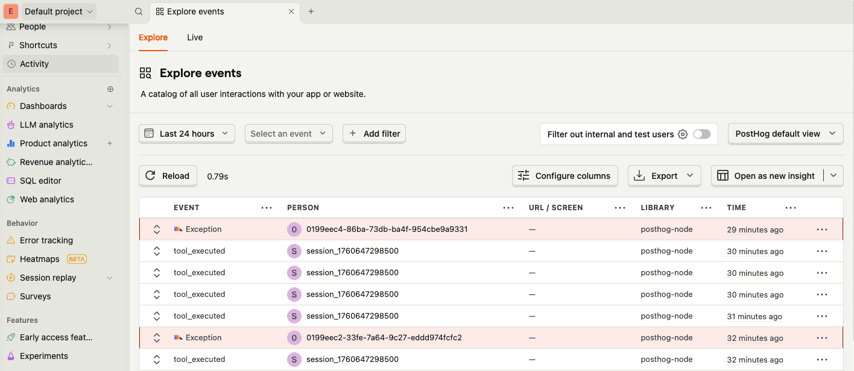Launch the SQL editor
The image size is (854, 371).
40,180
